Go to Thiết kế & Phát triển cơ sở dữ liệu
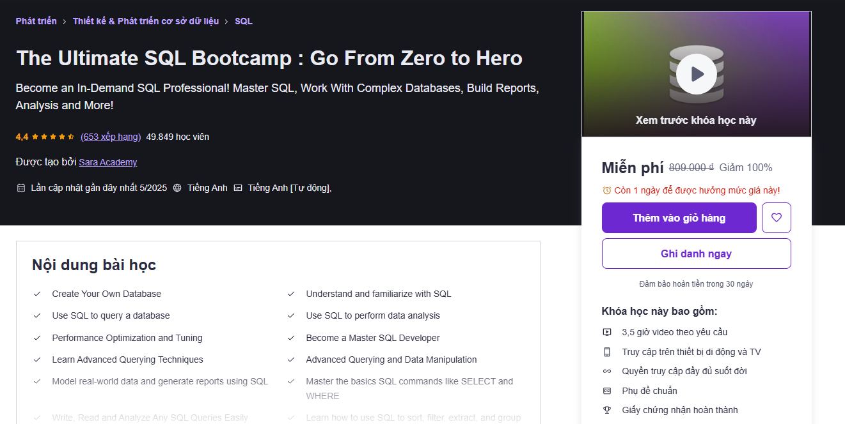The height and width of the screenshot is (424, 845). coord(146,21)
